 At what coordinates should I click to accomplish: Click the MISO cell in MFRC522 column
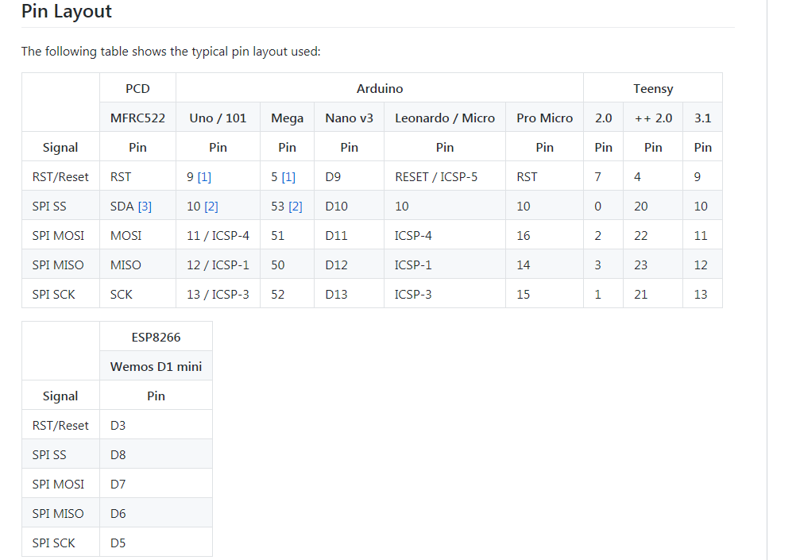pos(137,265)
